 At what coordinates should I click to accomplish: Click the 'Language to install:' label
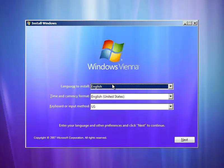(75, 86)
